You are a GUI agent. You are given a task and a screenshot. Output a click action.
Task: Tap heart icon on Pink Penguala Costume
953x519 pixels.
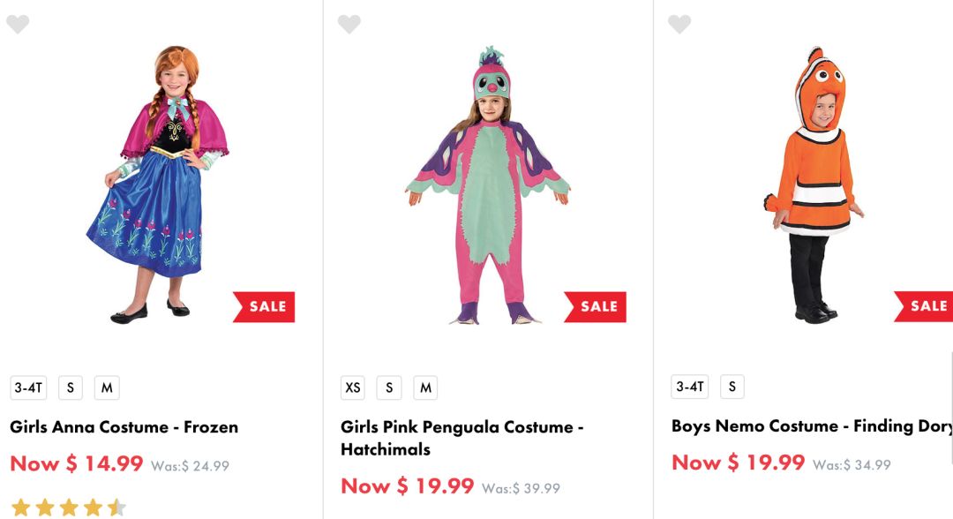pos(349,24)
